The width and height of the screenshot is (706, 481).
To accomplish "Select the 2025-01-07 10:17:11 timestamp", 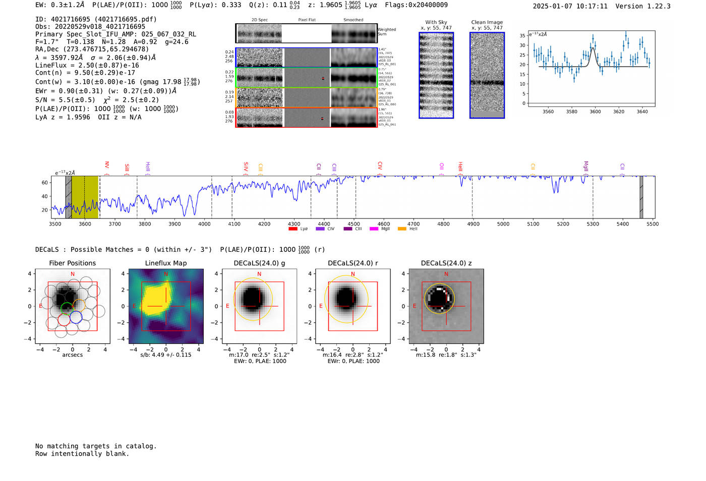I will click(570, 6).
